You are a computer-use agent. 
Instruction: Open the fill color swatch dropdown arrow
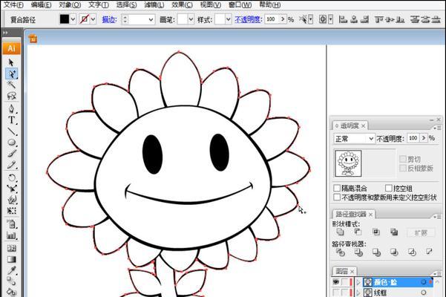click(x=73, y=19)
